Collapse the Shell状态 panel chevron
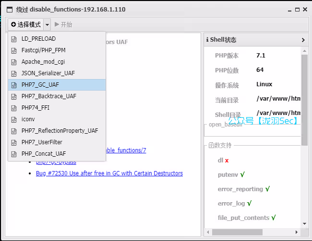This screenshot has width=312, height=241. coord(303,40)
